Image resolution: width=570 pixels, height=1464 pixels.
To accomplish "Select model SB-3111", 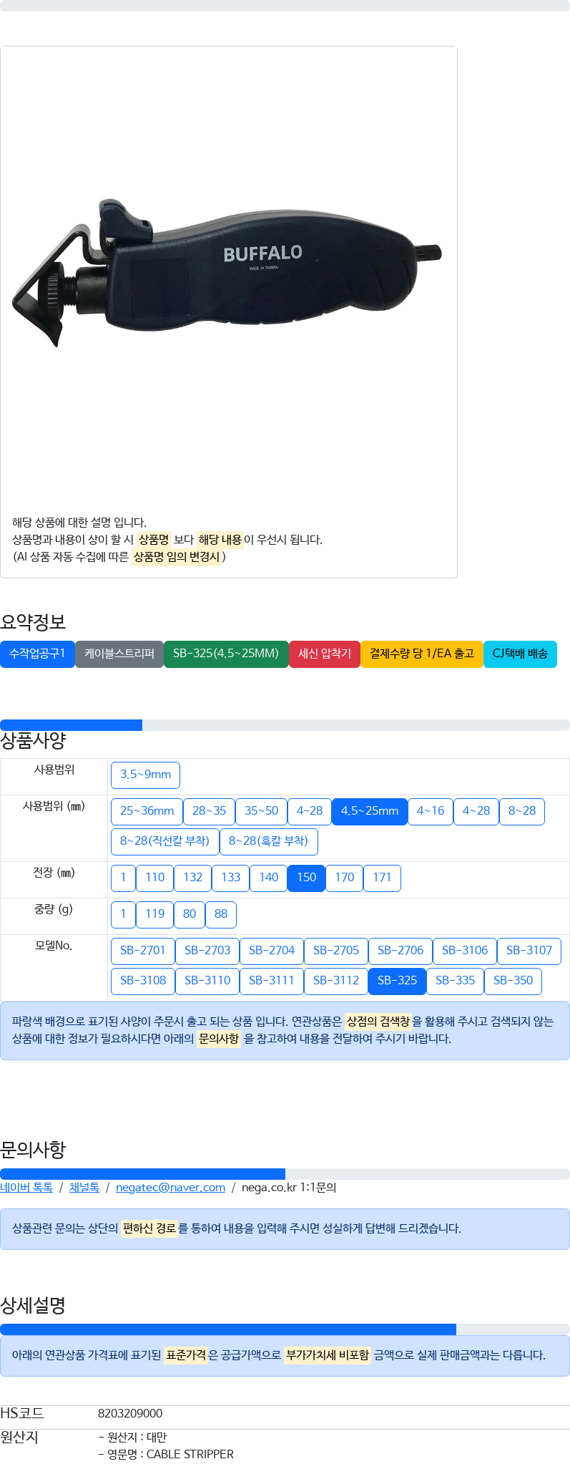I will (x=272, y=981).
